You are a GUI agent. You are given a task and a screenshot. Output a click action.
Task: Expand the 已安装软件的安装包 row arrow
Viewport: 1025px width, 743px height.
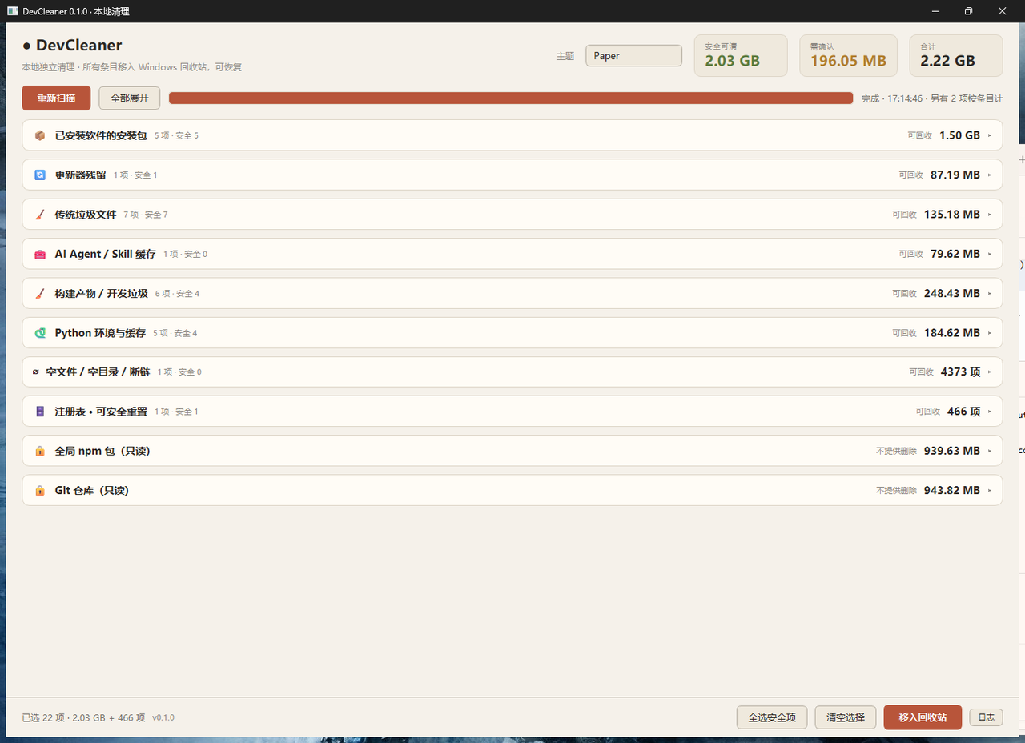click(990, 135)
